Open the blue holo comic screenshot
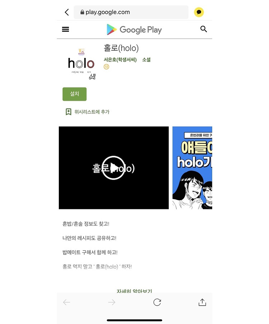The image size is (269, 324). 192,168
